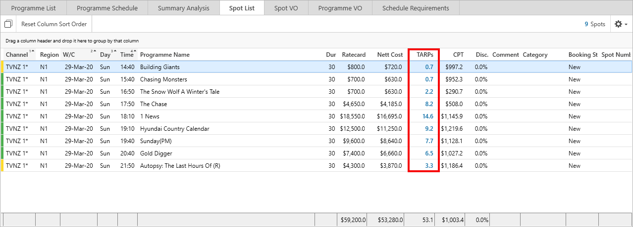
Task: Select The Chase programme row
Action: 317,104
